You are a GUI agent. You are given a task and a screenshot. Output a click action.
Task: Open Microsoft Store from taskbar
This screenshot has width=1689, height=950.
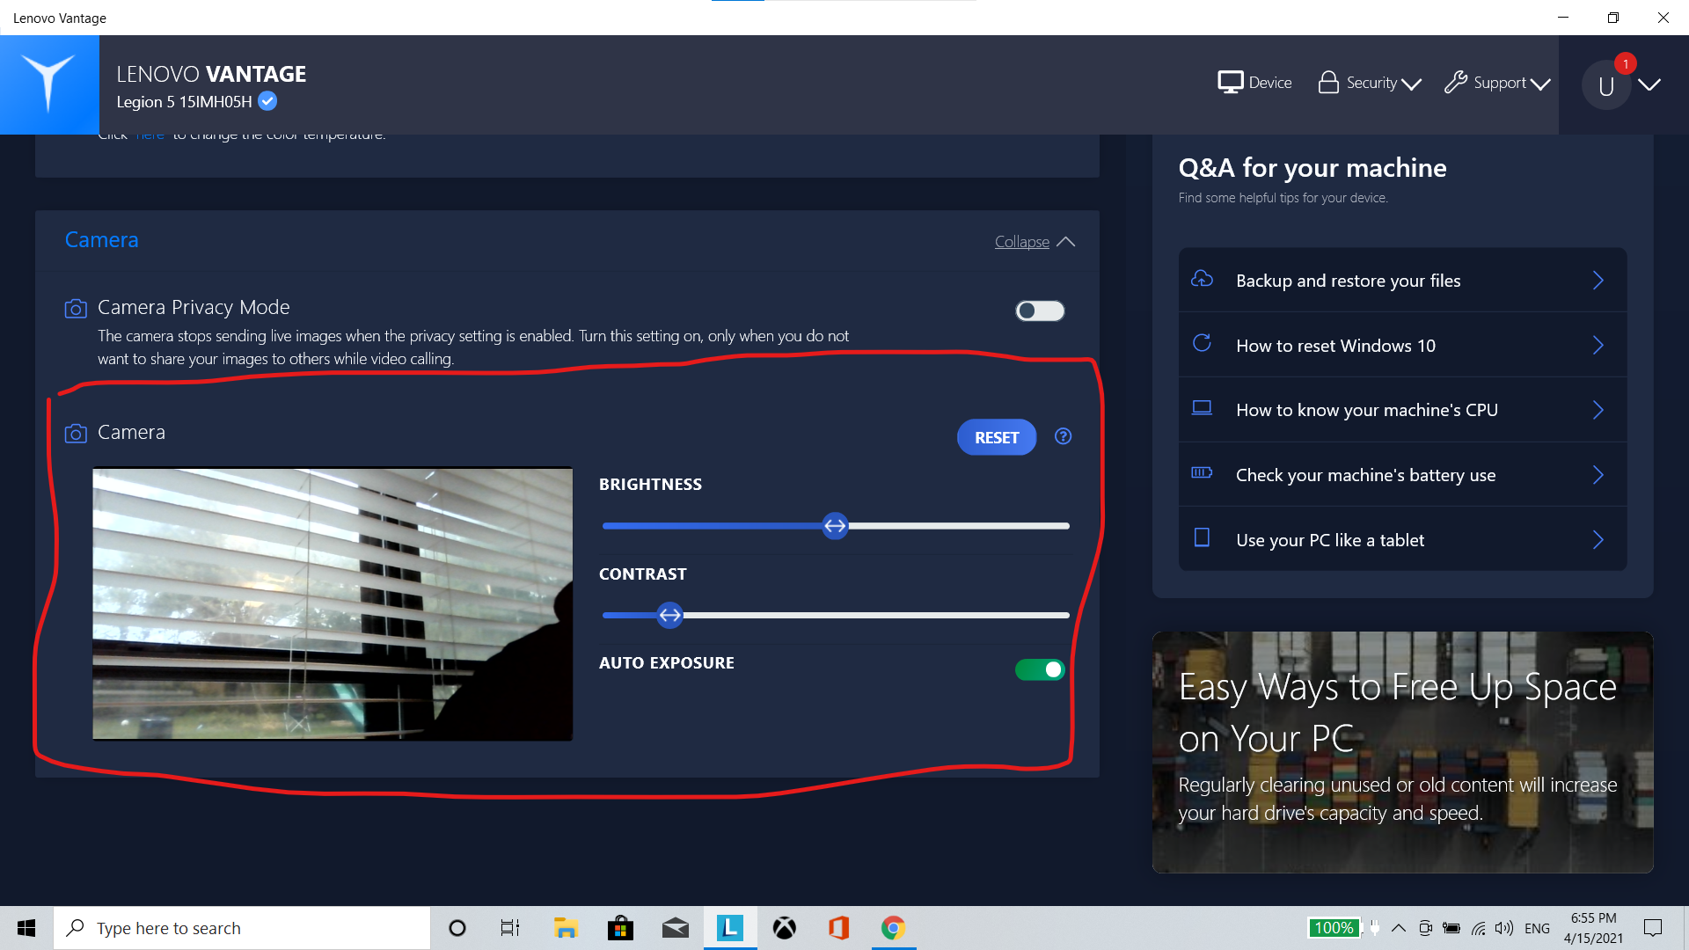click(x=620, y=928)
